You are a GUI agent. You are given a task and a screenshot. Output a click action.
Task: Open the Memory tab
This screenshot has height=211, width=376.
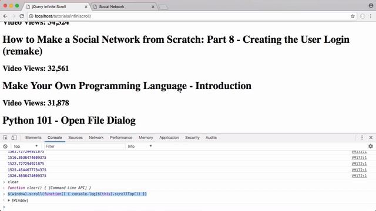(146, 138)
